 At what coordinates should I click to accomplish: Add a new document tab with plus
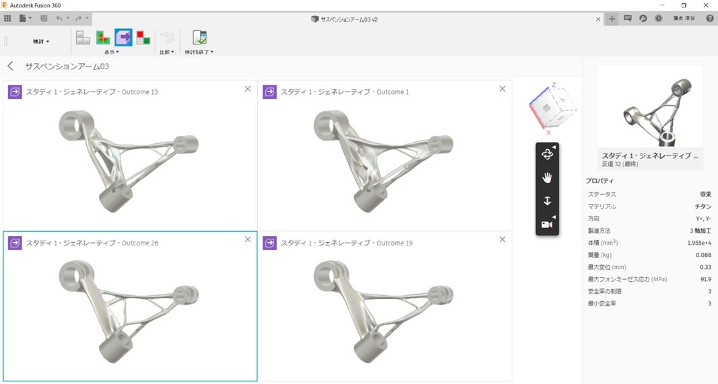[x=612, y=19]
